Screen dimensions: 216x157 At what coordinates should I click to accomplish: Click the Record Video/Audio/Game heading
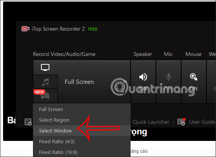click(x=64, y=54)
